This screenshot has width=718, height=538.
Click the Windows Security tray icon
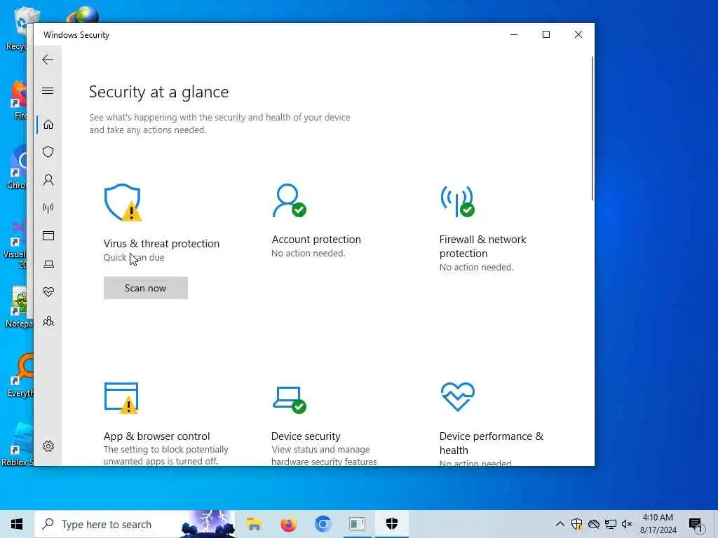pyautogui.click(x=576, y=524)
